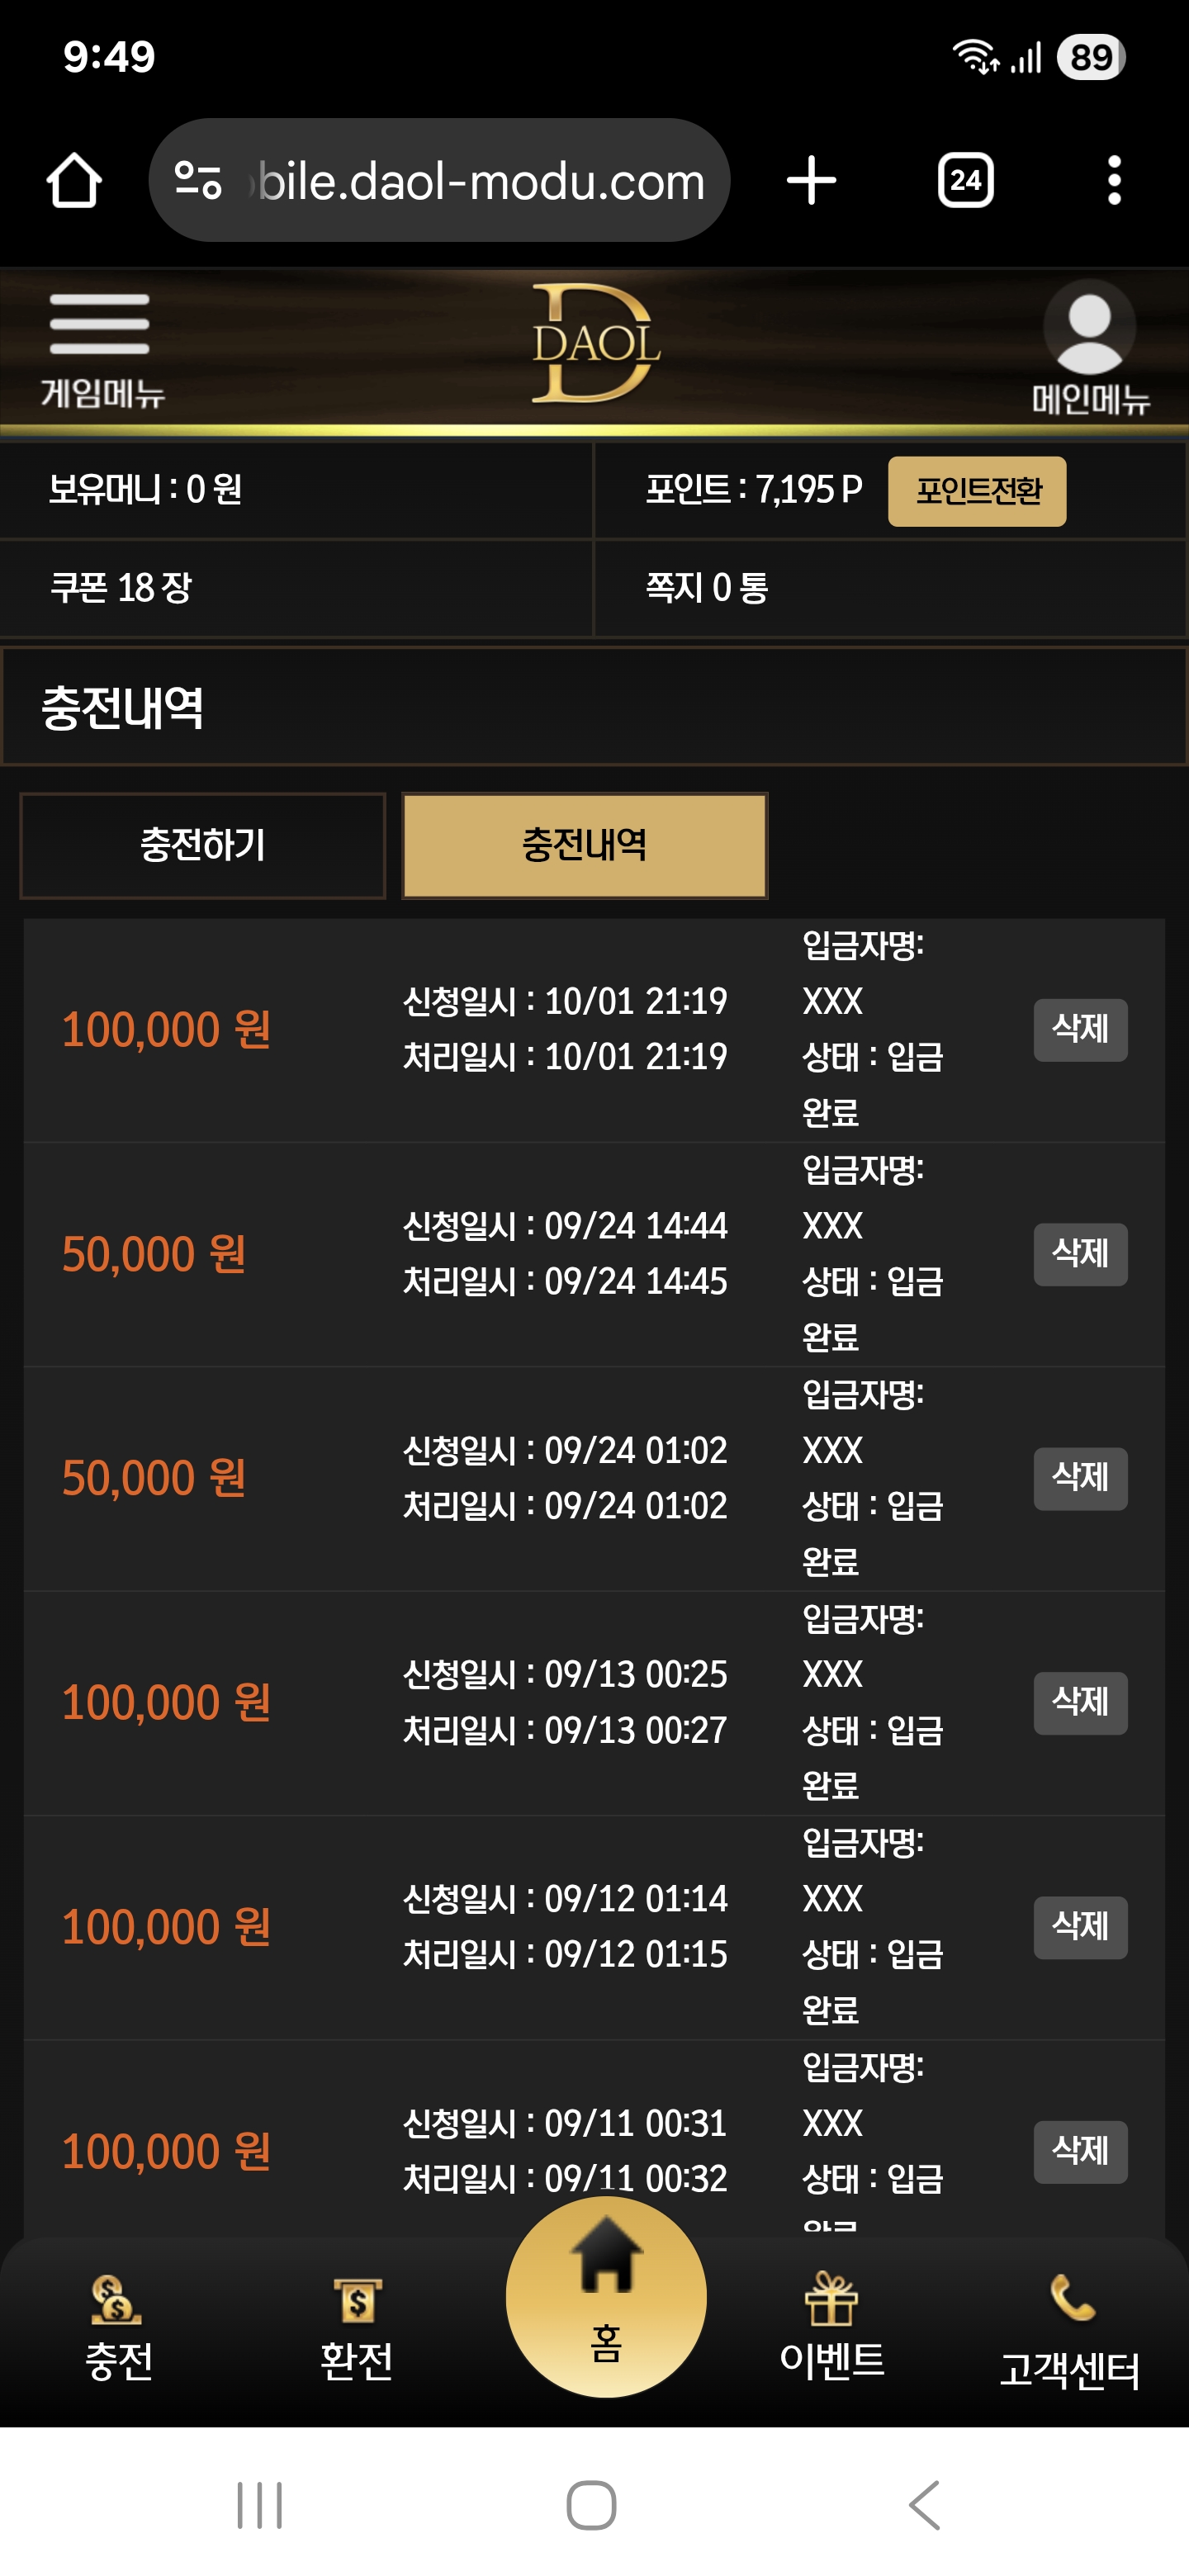Screen dimensions: 1189x2576
Task: Open 고객센터 phone icon
Action: pyautogui.click(x=1070, y=2332)
